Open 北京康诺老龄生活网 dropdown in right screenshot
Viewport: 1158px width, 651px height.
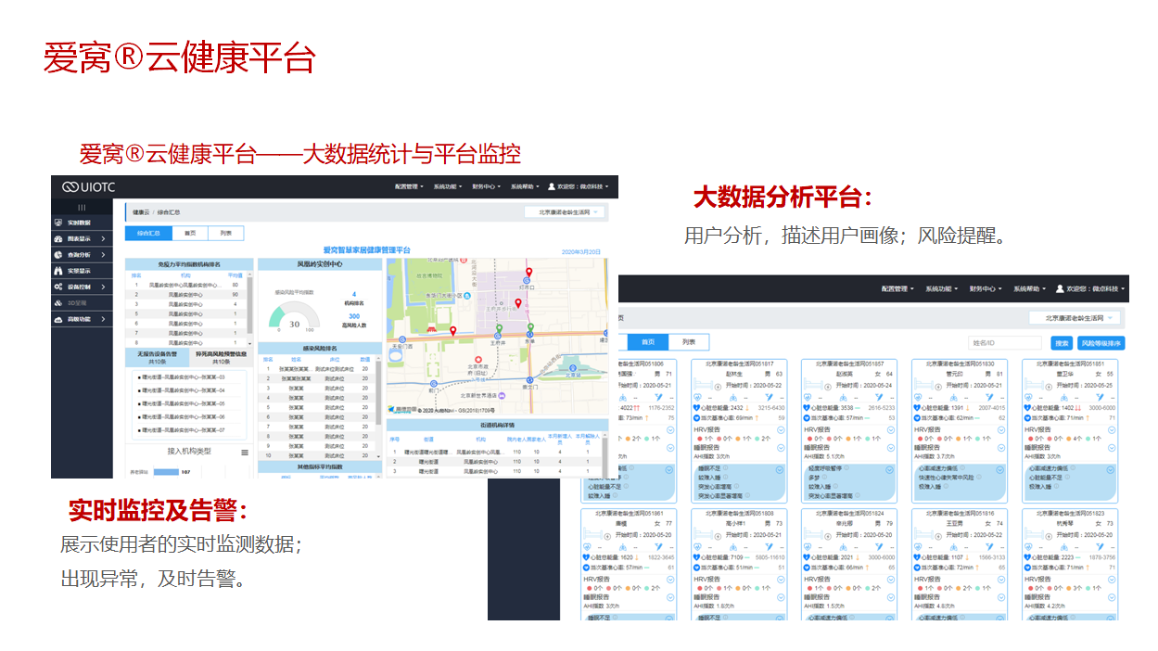(1075, 317)
